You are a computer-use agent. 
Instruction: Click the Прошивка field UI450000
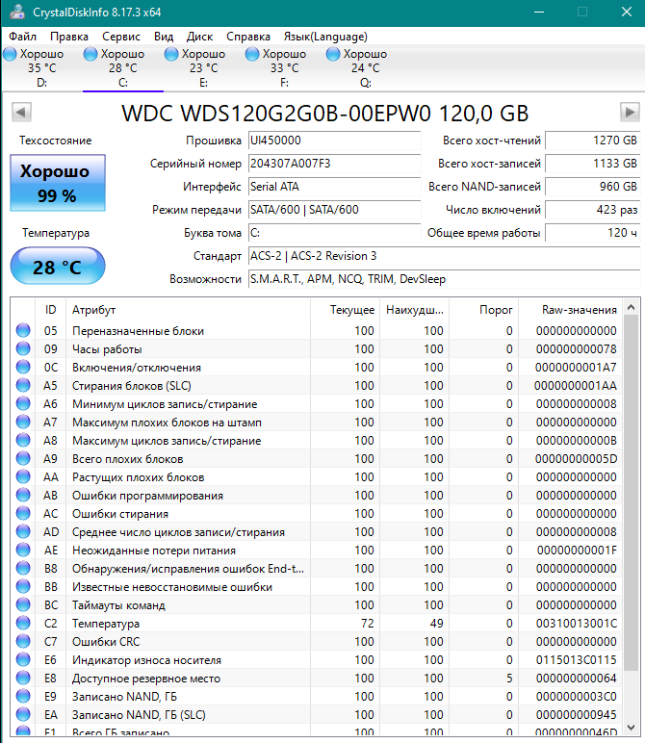click(335, 141)
